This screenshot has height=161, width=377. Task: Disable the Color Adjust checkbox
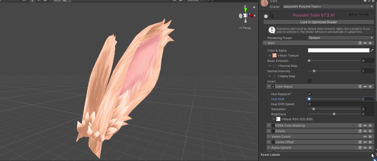273,87
